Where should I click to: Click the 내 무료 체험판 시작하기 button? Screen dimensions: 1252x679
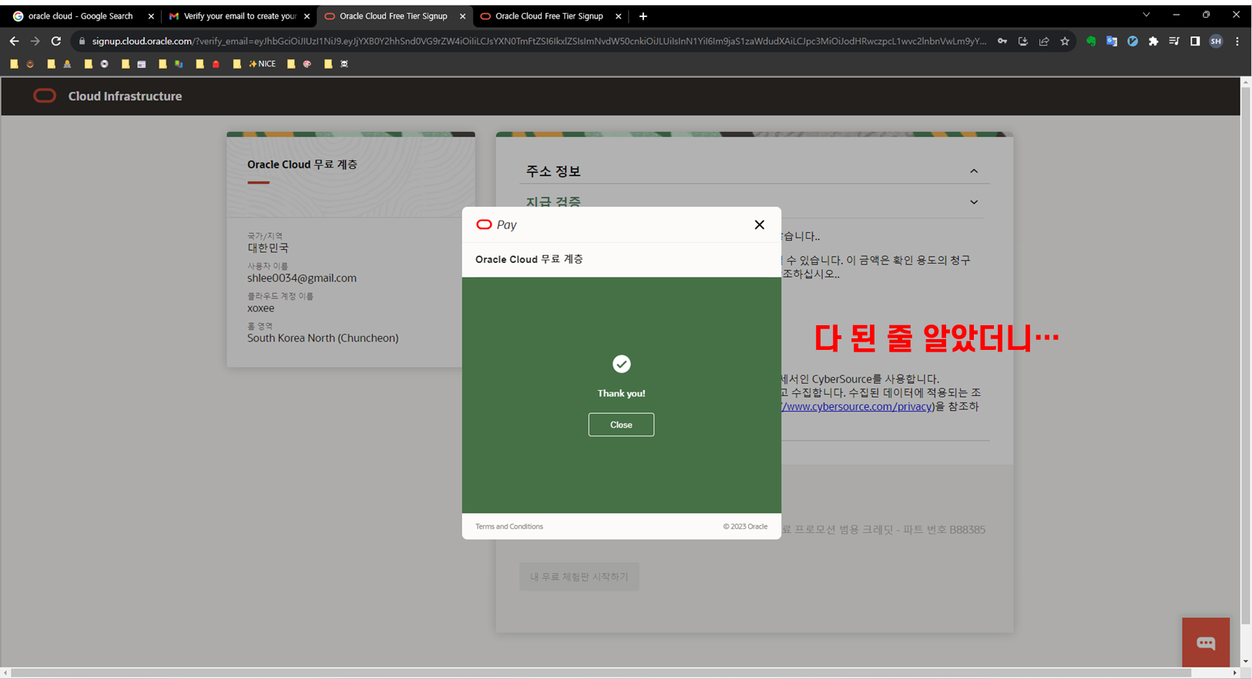(x=579, y=576)
